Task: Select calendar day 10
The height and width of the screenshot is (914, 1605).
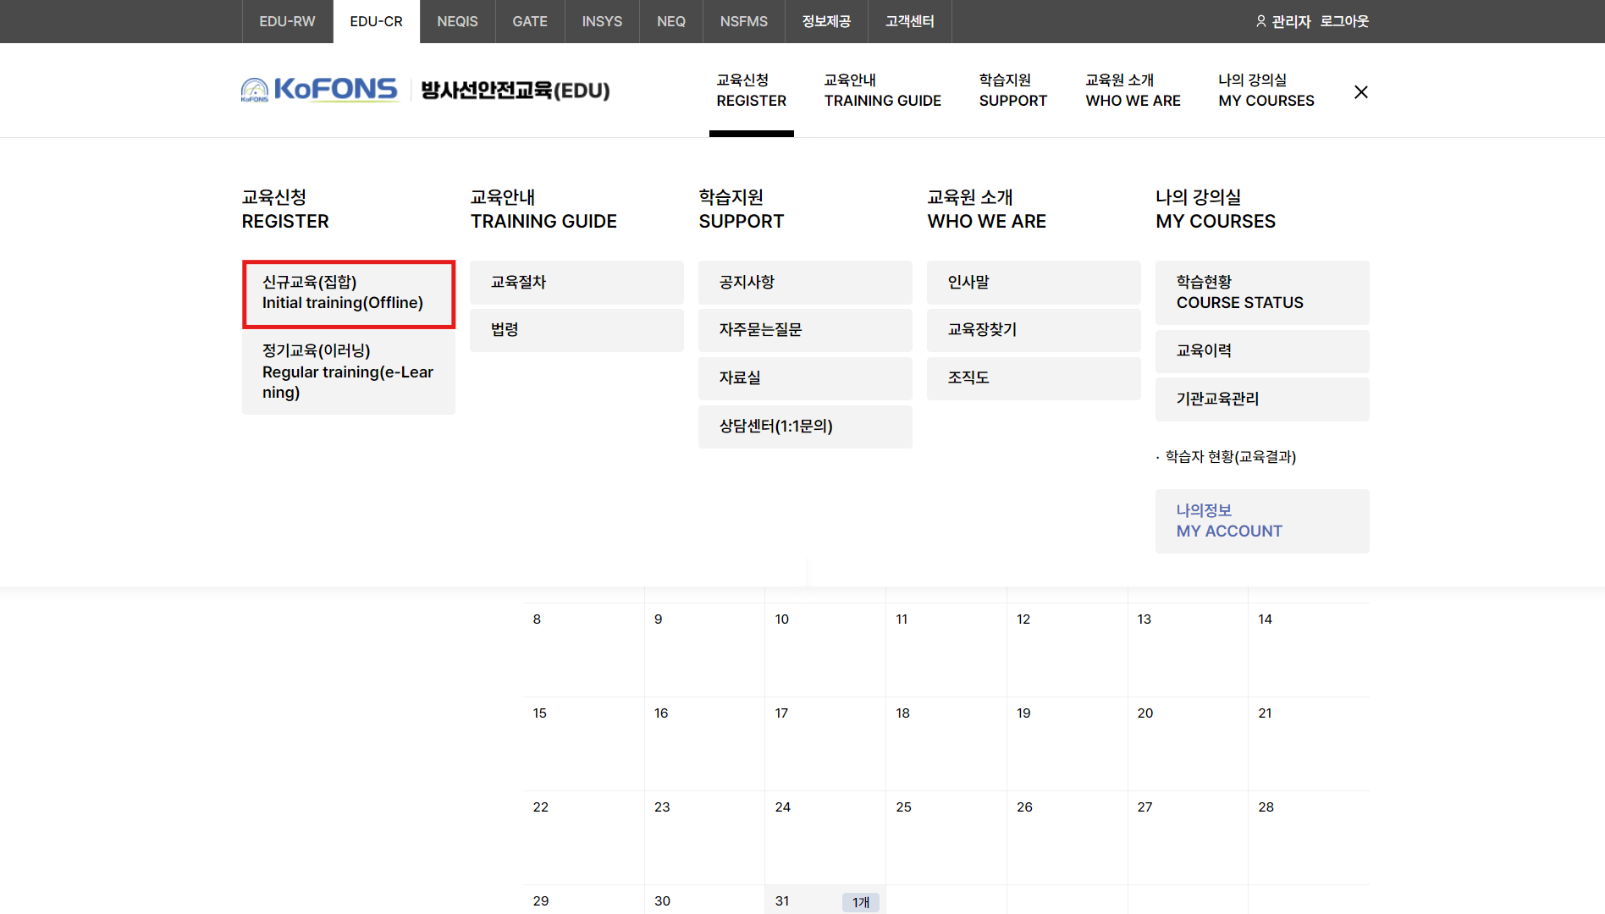Action: tap(825, 650)
